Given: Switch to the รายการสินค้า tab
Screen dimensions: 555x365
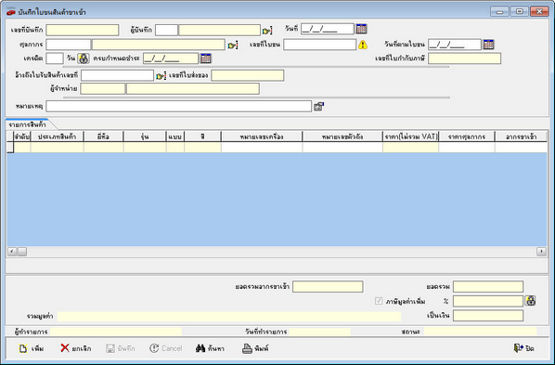Looking at the screenshot, I should (x=27, y=124).
